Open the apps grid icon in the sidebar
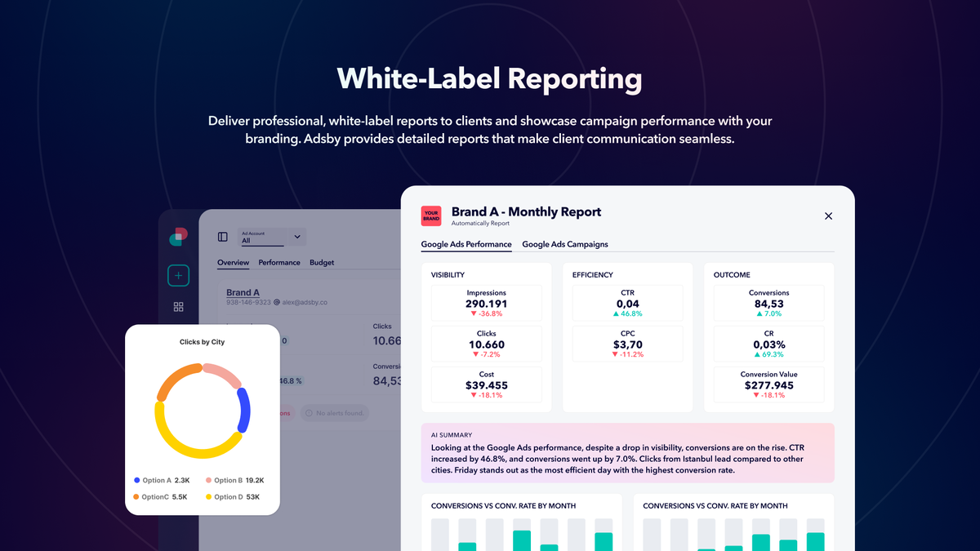Image resolution: width=980 pixels, height=551 pixels. point(178,306)
